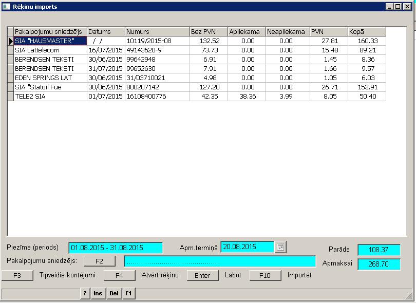Click the PVN column header
This screenshot has width=416, height=303.
click(x=329, y=31)
